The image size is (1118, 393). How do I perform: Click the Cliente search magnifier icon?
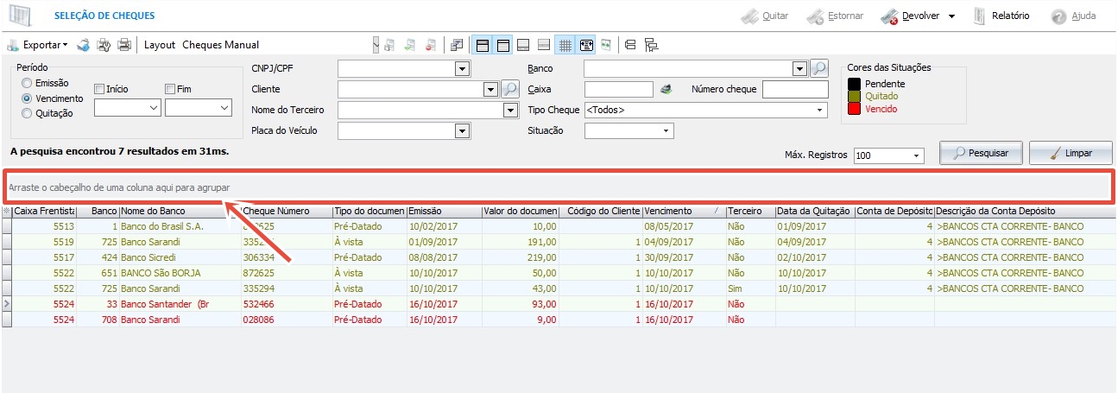point(509,89)
